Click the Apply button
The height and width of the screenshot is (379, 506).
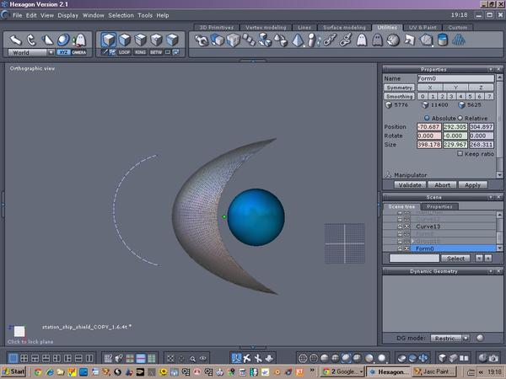pyautogui.click(x=472, y=185)
